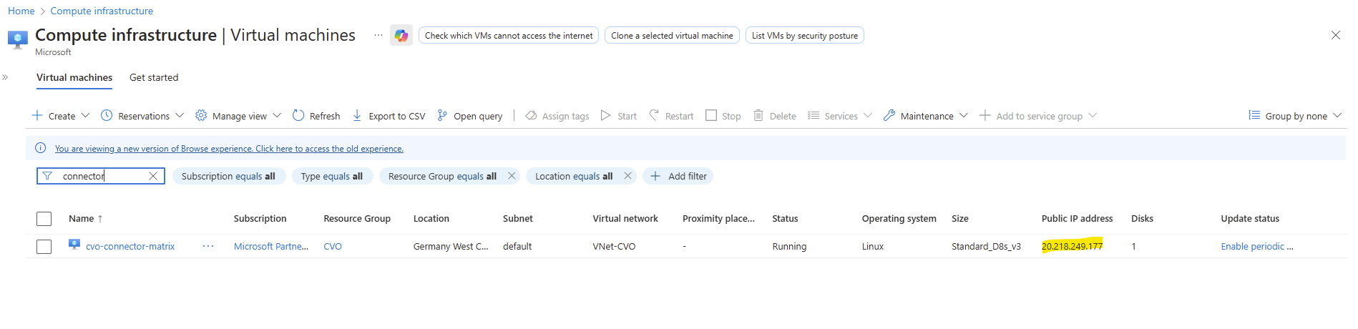Expand the left sidebar menu chevron
The width and height of the screenshot is (1358, 329).
(x=5, y=77)
